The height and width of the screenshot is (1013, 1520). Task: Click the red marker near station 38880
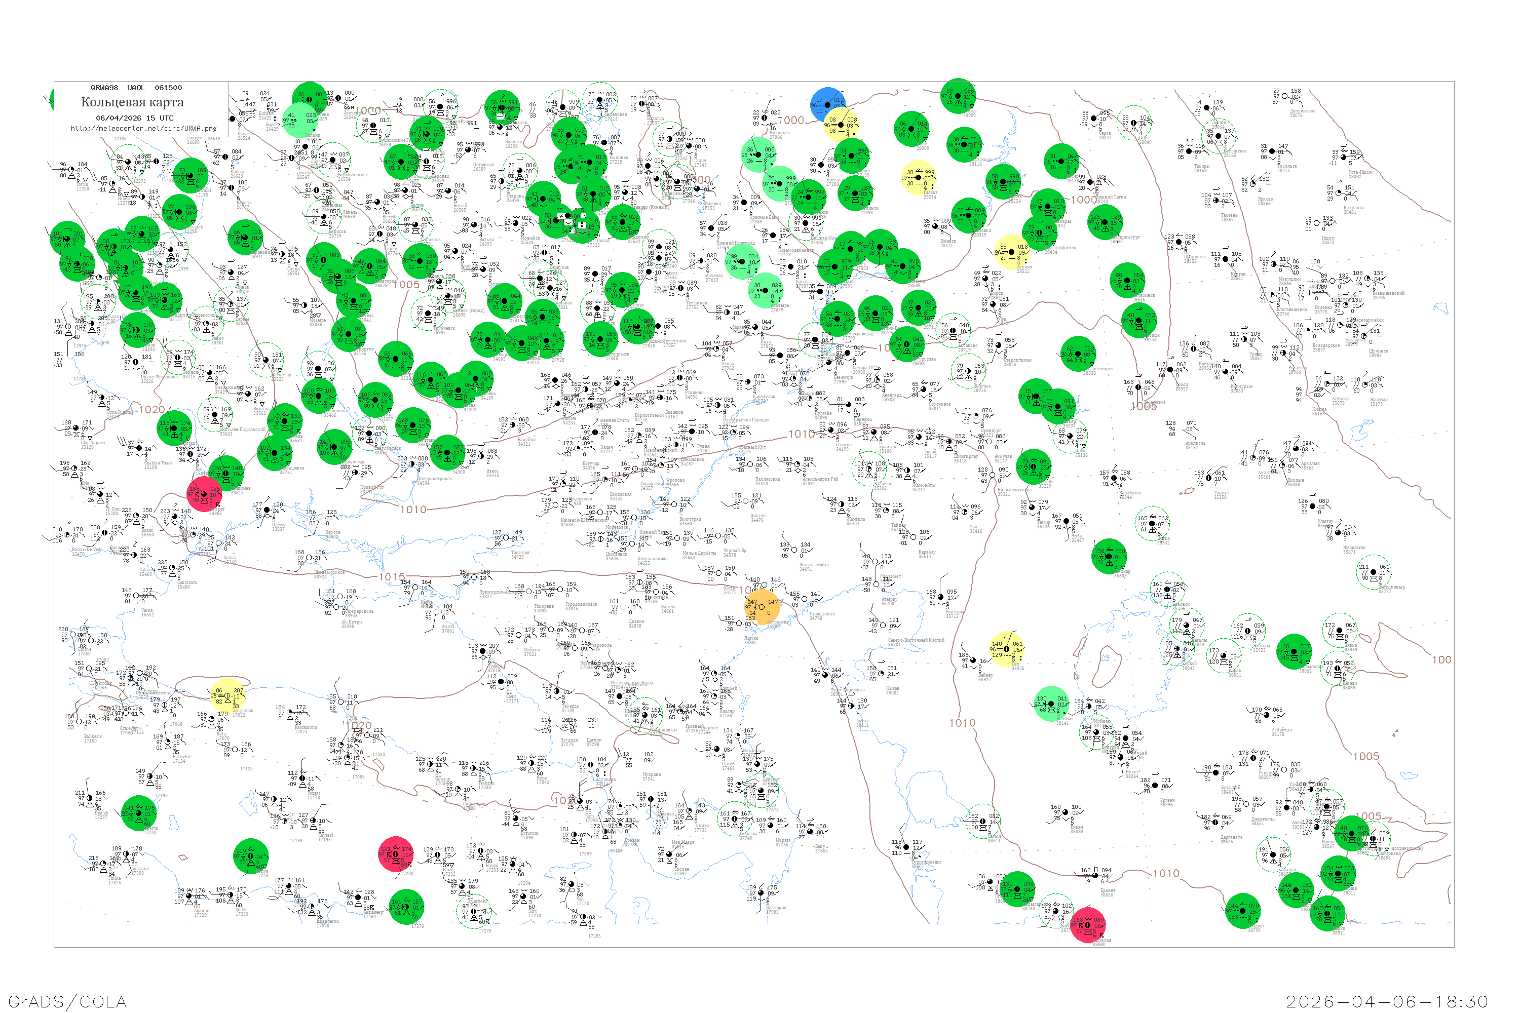pos(1088,925)
